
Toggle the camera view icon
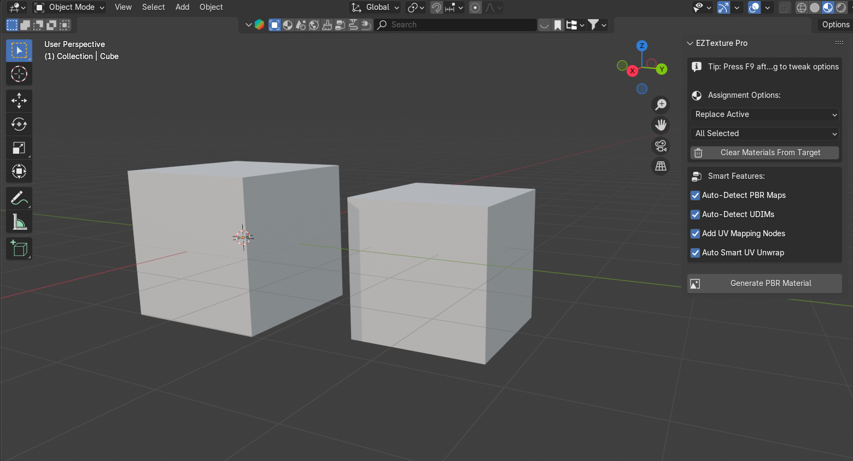coord(661,146)
